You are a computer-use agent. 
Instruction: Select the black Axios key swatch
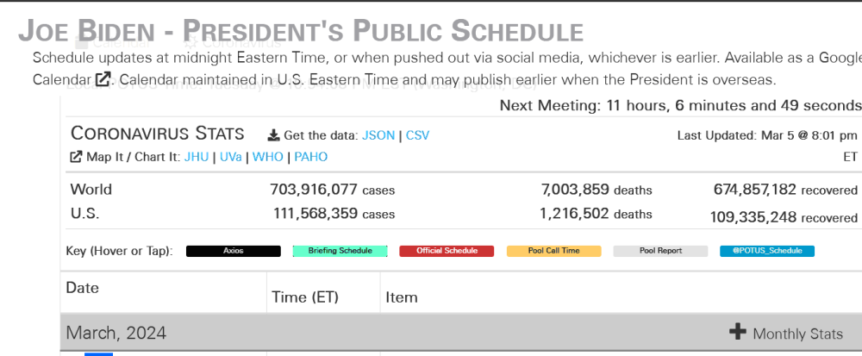(x=234, y=251)
